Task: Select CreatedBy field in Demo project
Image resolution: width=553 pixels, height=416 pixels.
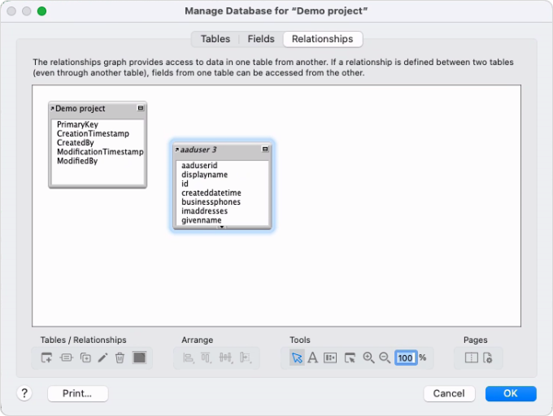Action: pos(75,143)
